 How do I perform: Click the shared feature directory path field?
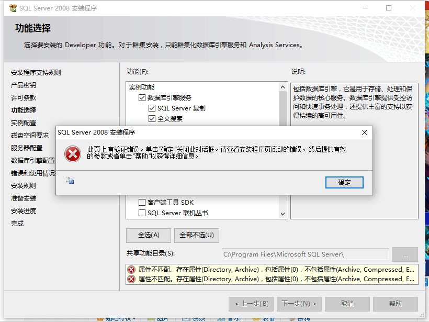(x=306, y=254)
